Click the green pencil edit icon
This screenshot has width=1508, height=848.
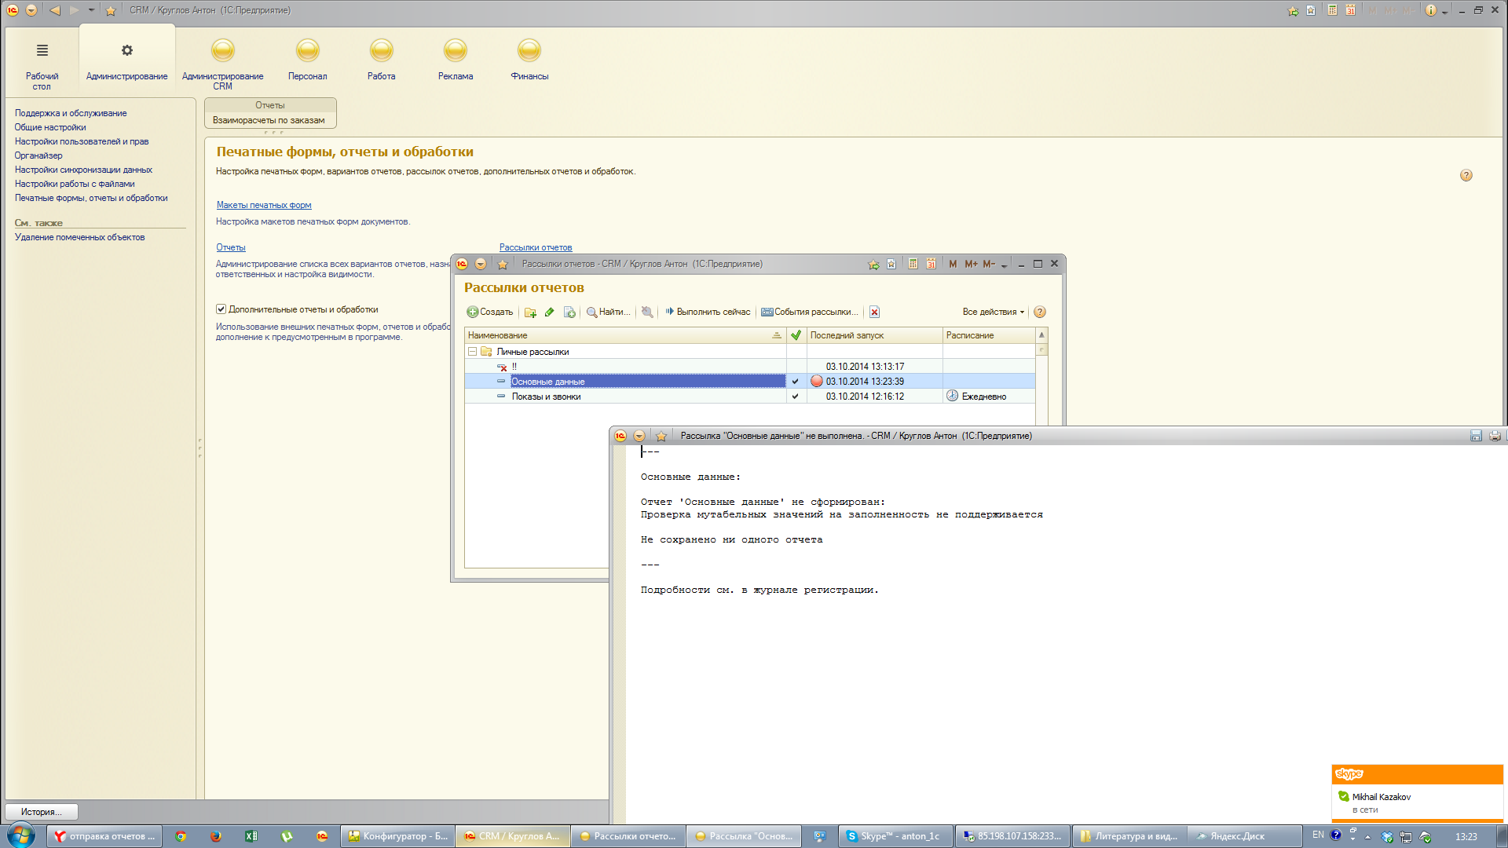tap(550, 313)
